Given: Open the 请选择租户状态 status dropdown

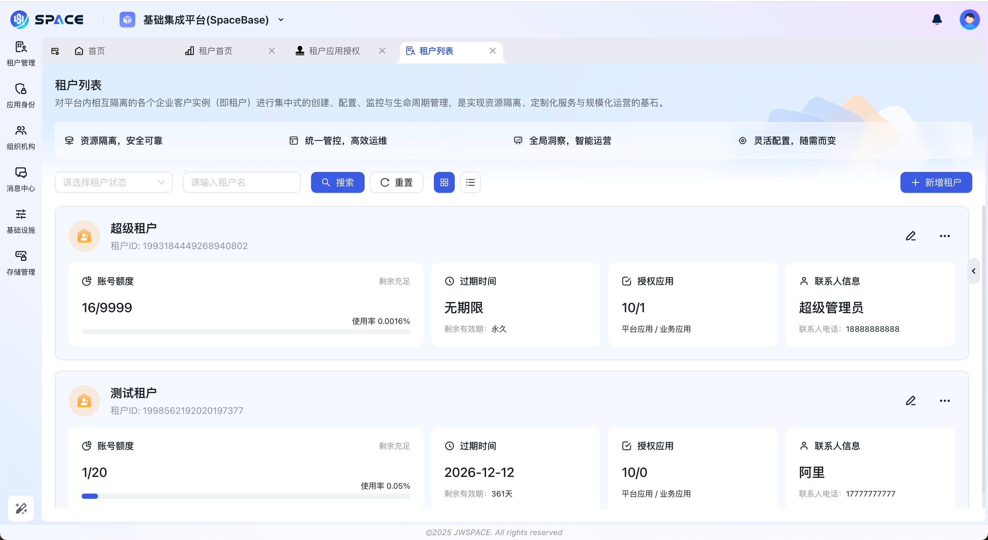Looking at the screenshot, I should coord(113,182).
